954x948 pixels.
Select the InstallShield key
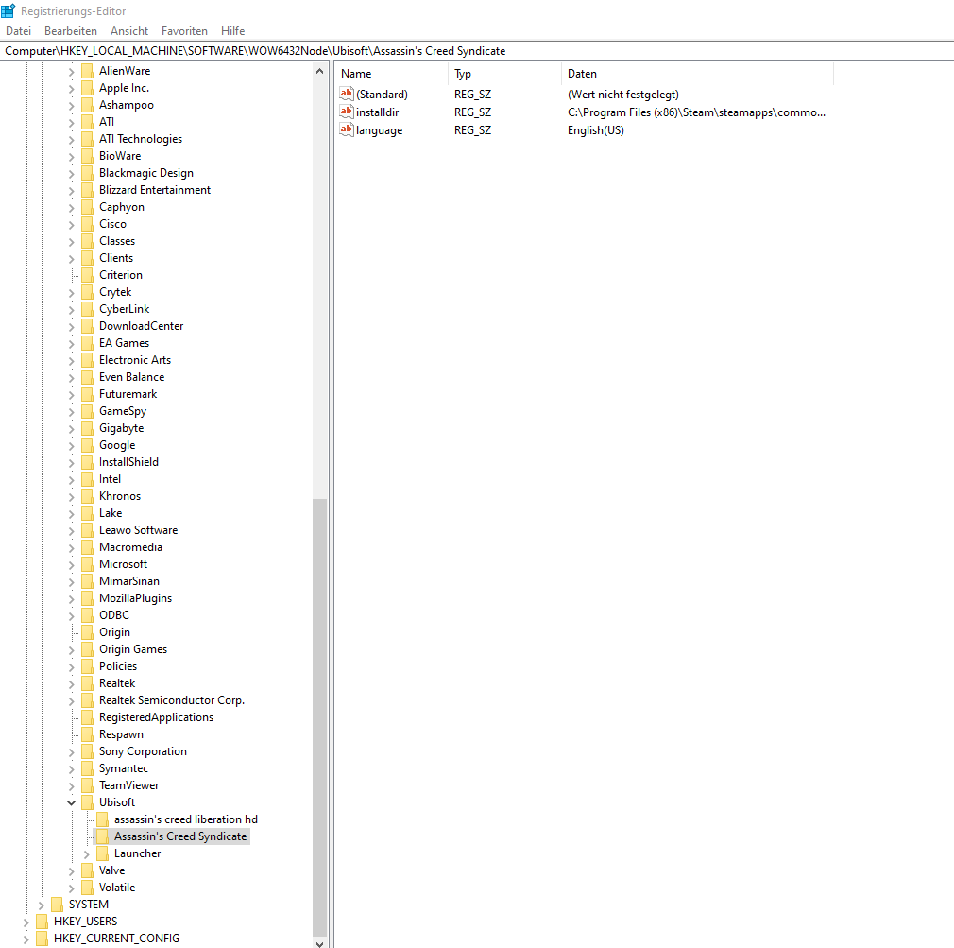coord(128,462)
